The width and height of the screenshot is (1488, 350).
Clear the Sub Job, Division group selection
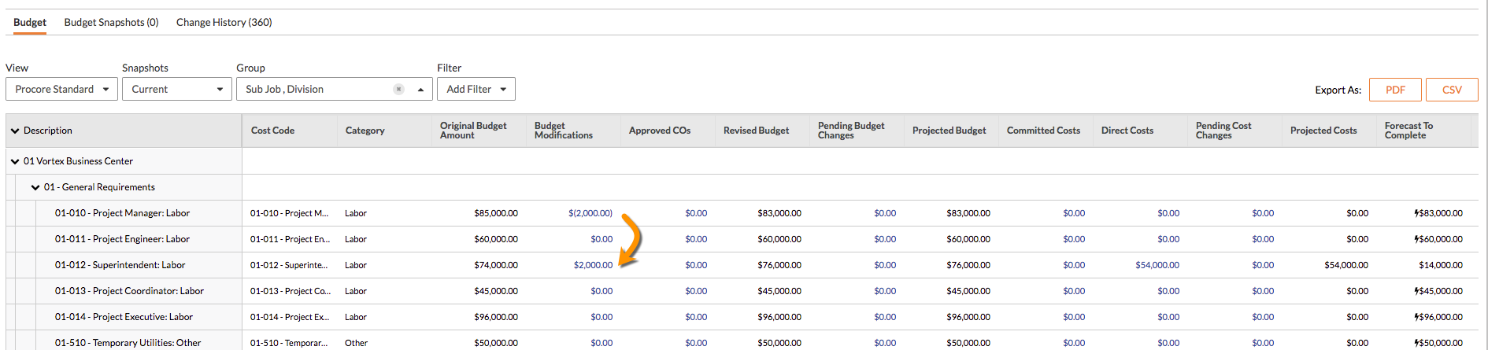(x=399, y=89)
